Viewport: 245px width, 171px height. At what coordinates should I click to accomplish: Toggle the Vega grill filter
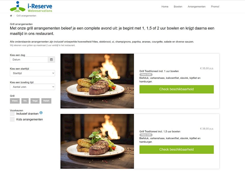click(35, 101)
